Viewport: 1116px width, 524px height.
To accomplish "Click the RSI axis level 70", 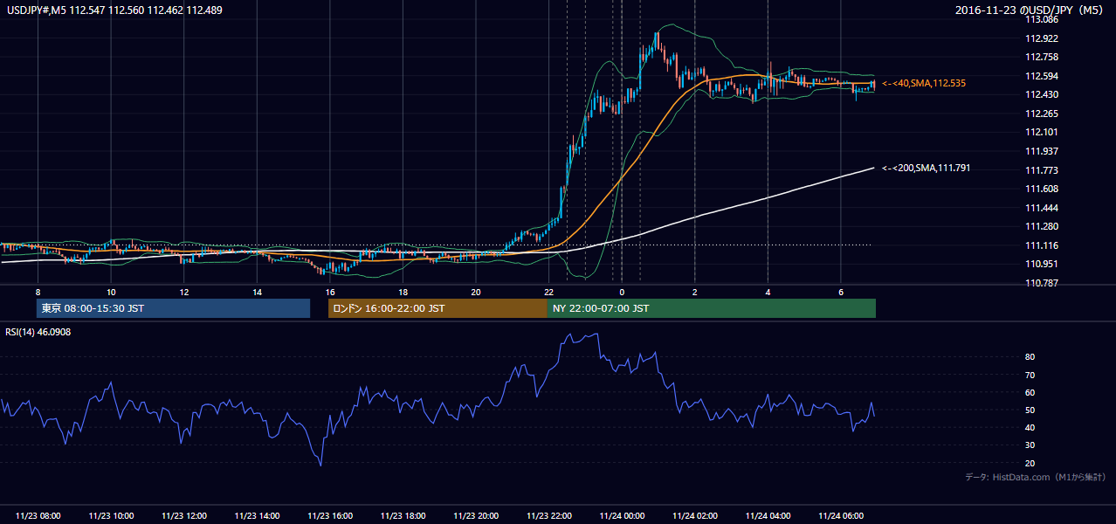I will (1030, 375).
